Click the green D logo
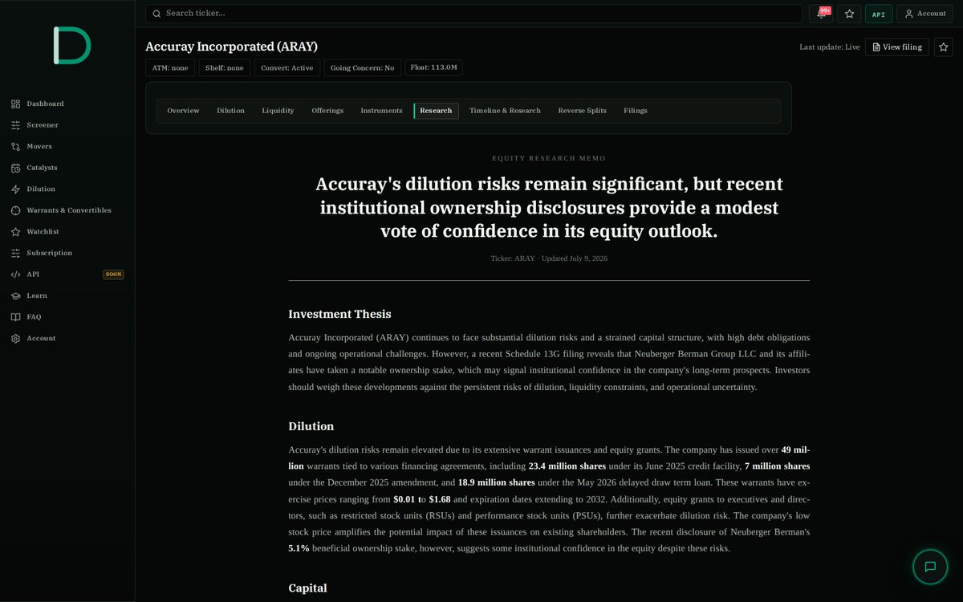Screen dimensions: 963x602 click(x=71, y=46)
